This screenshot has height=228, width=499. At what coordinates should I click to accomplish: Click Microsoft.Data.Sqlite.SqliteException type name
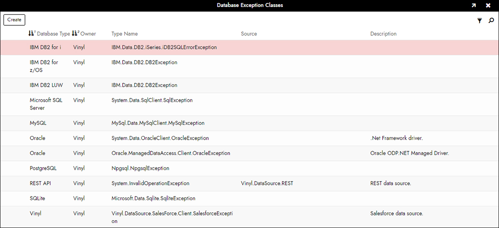(153, 198)
